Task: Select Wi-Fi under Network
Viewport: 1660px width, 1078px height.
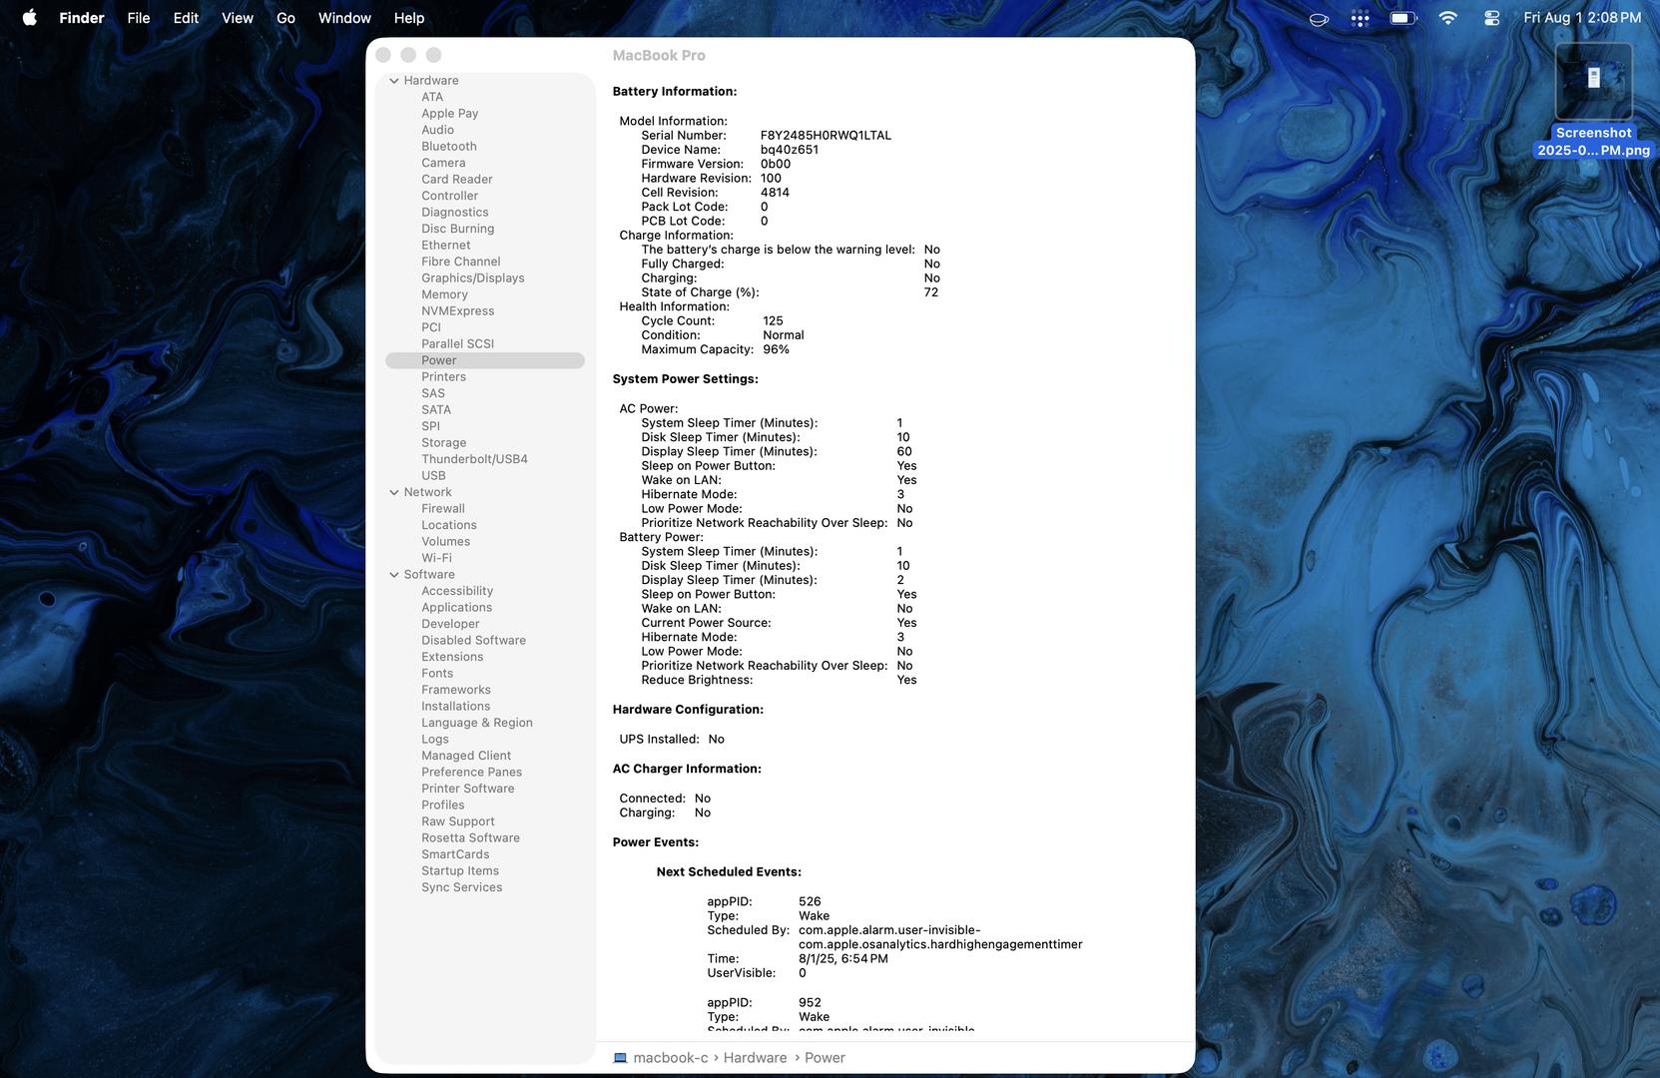Action: [x=436, y=558]
